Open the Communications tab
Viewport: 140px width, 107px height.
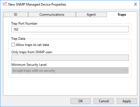(x=52, y=15)
